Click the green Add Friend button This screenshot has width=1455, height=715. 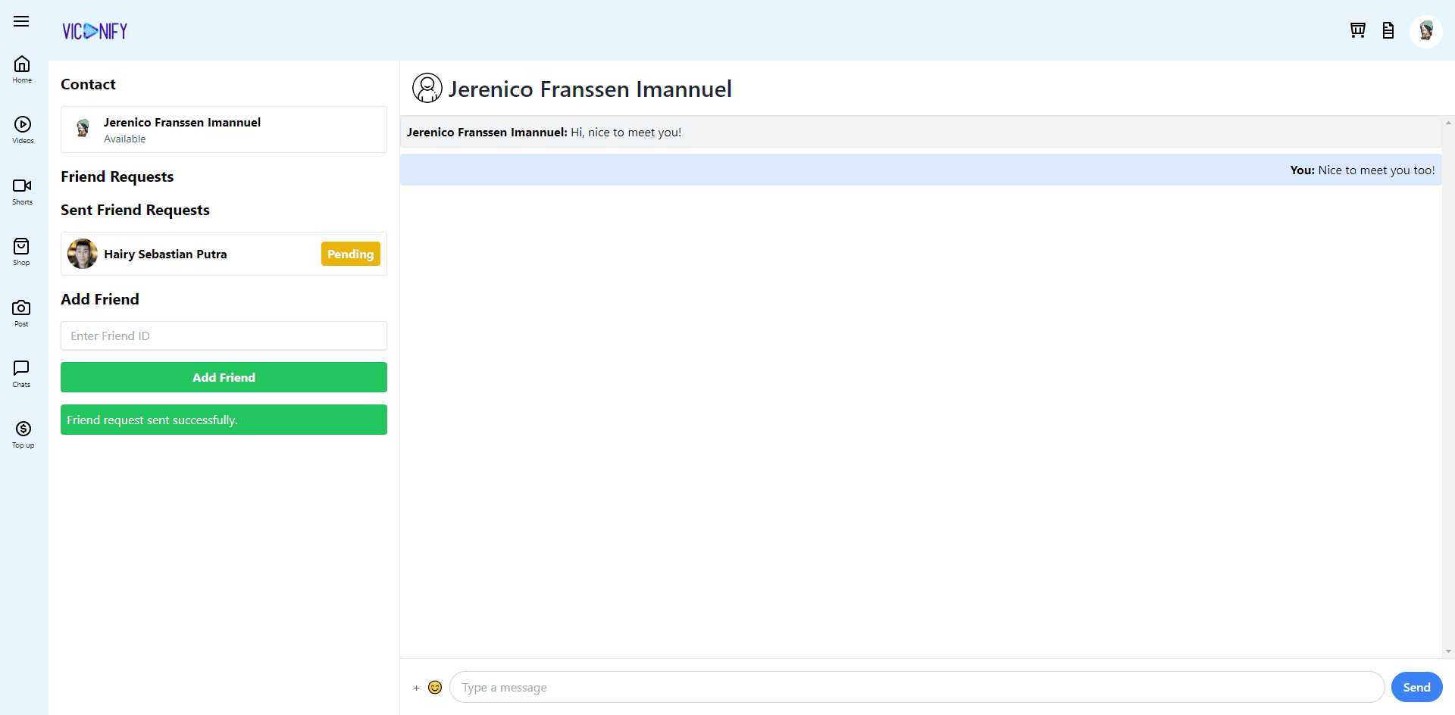point(224,377)
